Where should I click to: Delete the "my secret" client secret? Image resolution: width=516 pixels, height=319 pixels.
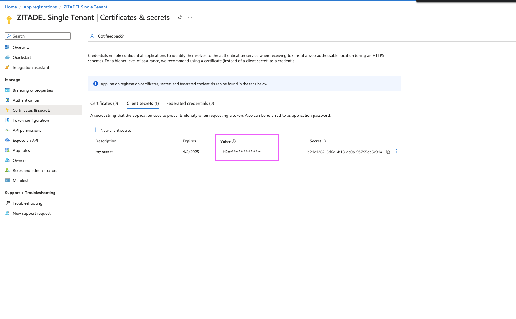coord(396,152)
